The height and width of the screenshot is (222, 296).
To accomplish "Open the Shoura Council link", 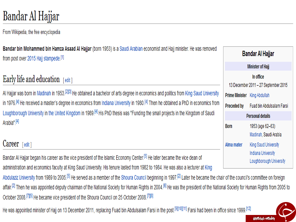I will 134,178.
